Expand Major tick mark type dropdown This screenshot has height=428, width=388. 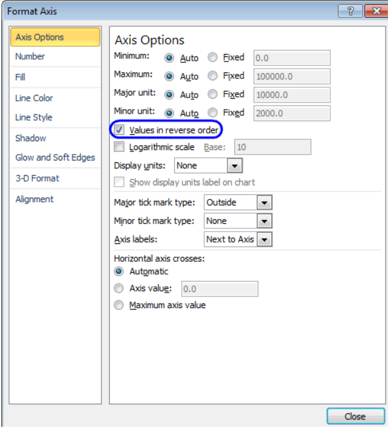click(x=264, y=203)
